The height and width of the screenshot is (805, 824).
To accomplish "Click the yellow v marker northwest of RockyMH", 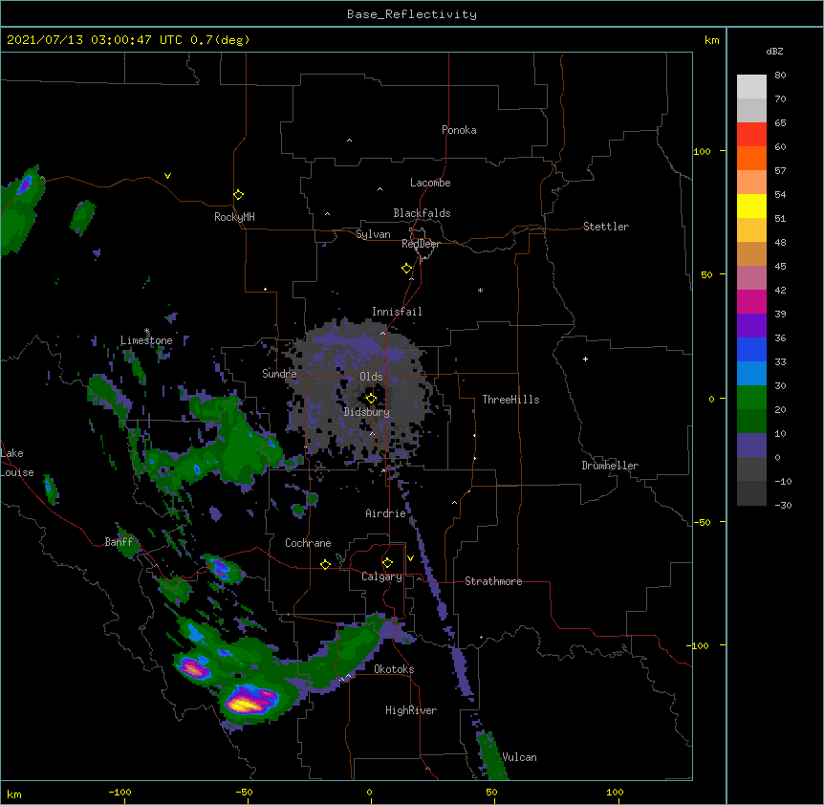I will pyautogui.click(x=167, y=176).
